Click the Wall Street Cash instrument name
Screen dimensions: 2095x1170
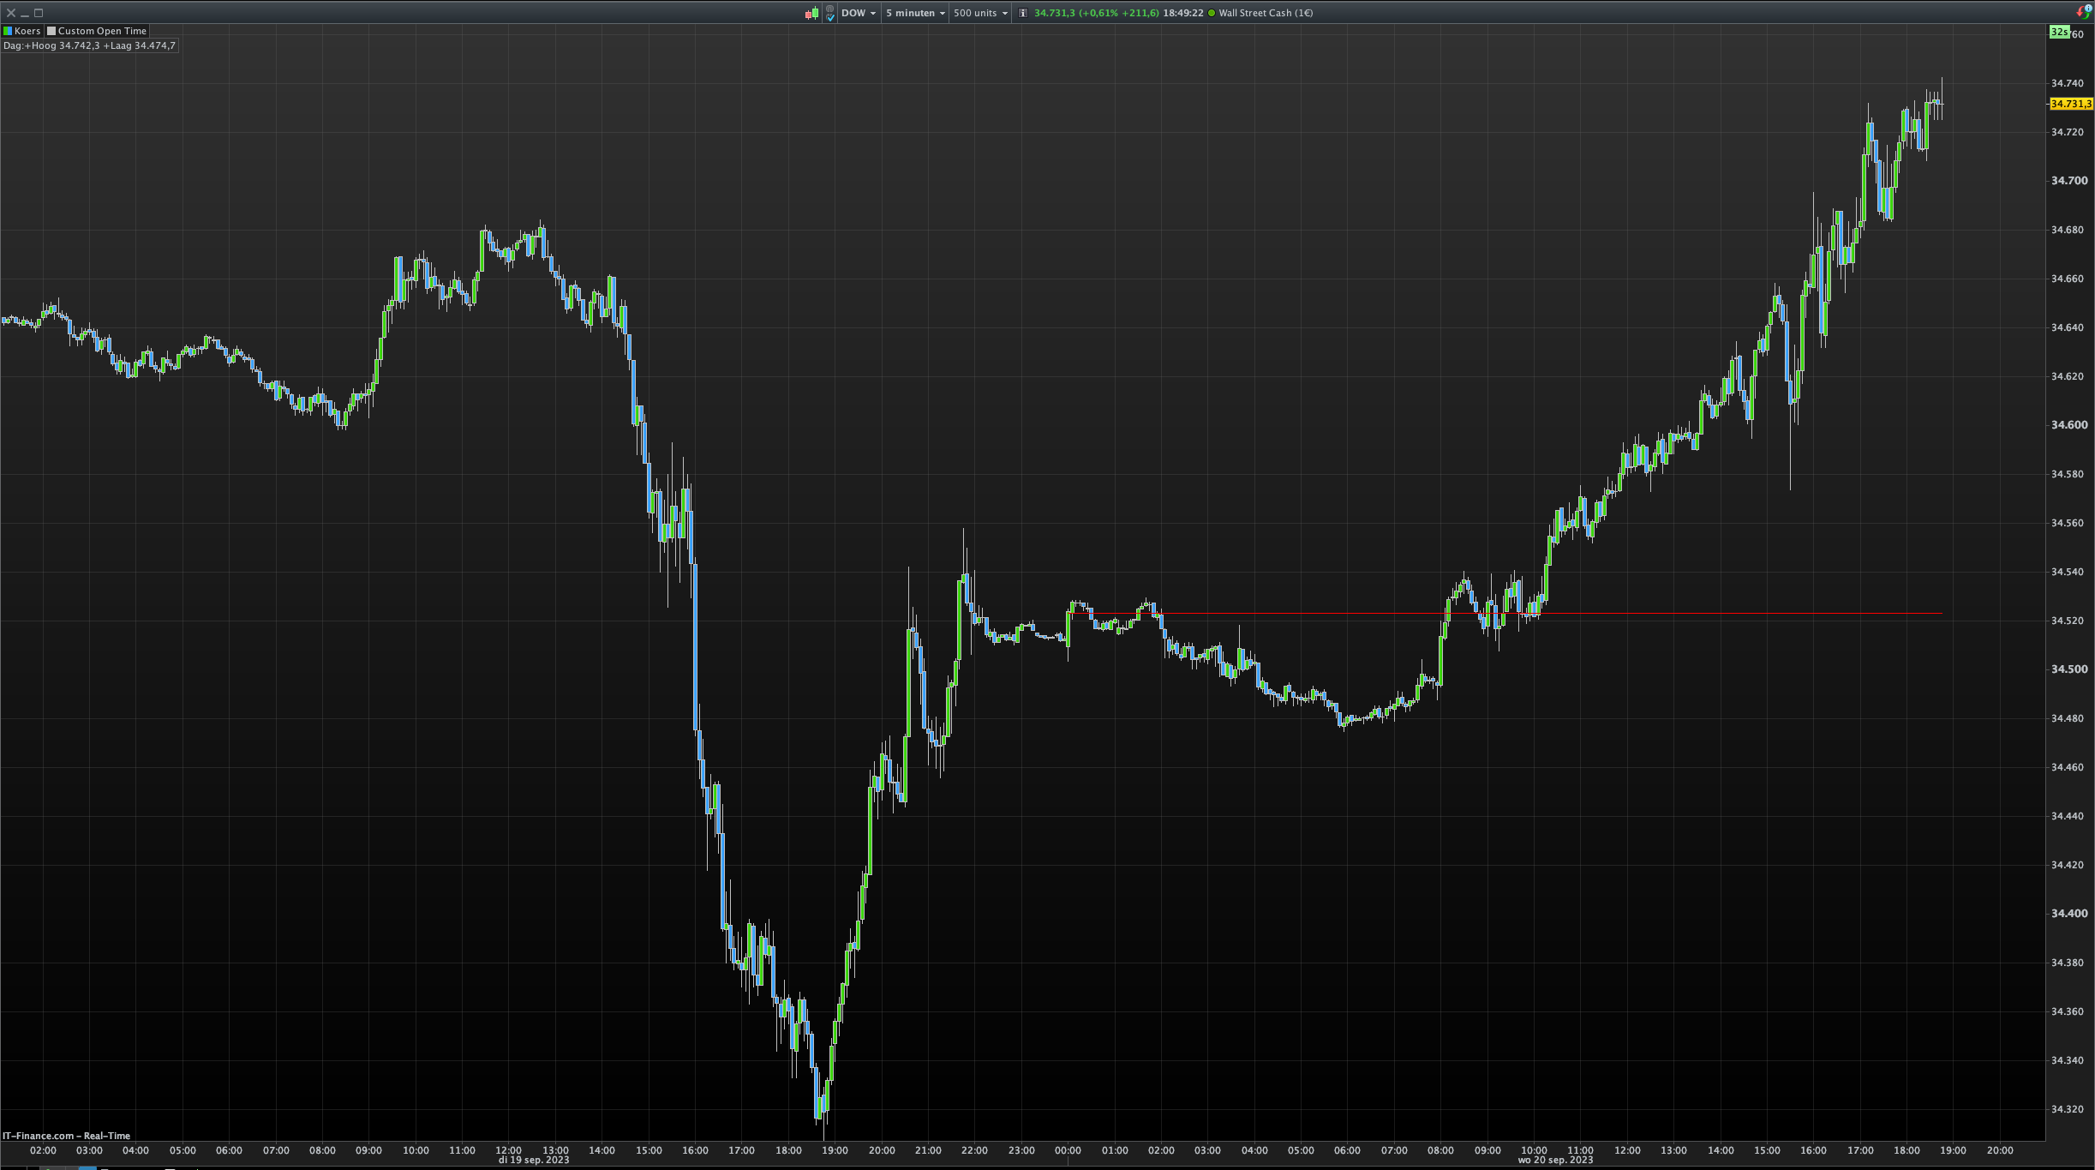coord(1266,13)
